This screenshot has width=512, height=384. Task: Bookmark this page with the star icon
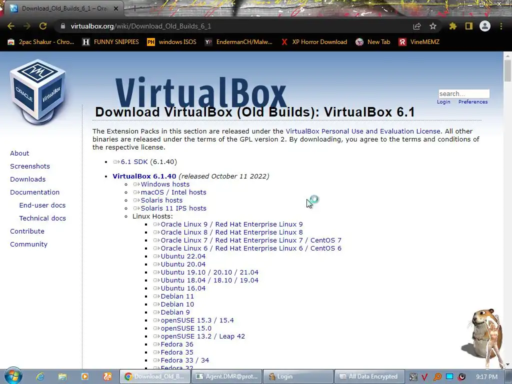[x=433, y=26]
